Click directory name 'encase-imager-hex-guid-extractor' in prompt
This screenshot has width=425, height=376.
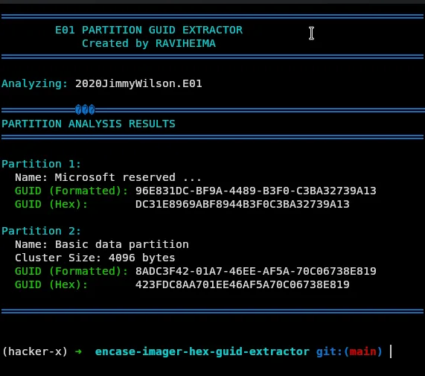(202, 351)
